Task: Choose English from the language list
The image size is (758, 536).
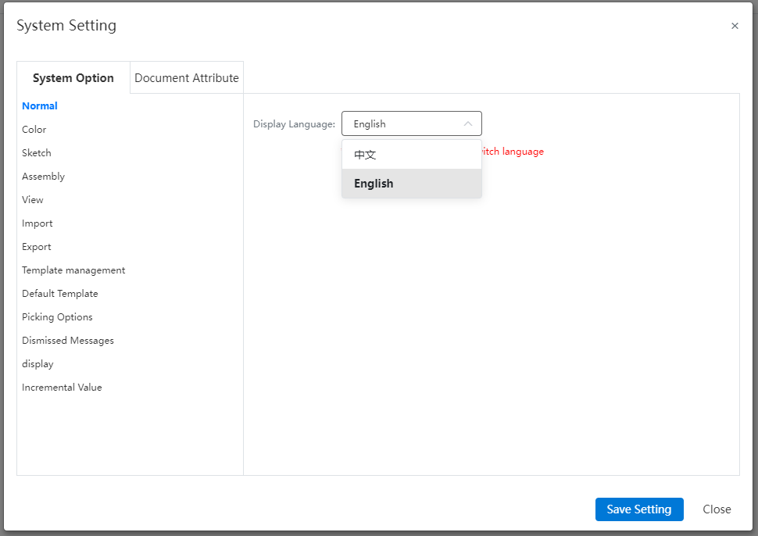Action: click(x=411, y=184)
